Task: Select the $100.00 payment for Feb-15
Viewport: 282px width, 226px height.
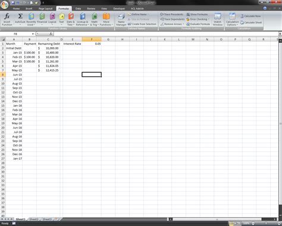Action: [29, 57]
